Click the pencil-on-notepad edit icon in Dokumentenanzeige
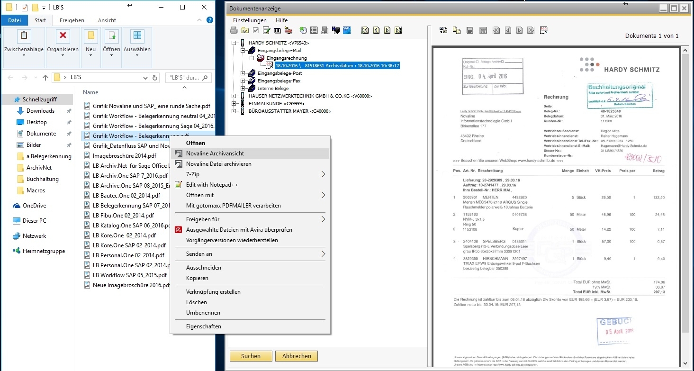Image resolution: width=694 pixels, height=371 pixels. pos(266,31)
